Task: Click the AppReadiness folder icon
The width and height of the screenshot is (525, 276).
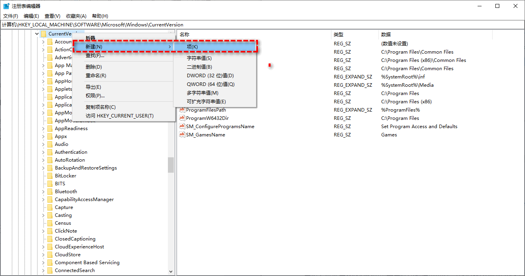Action: [x=50, y=128]
